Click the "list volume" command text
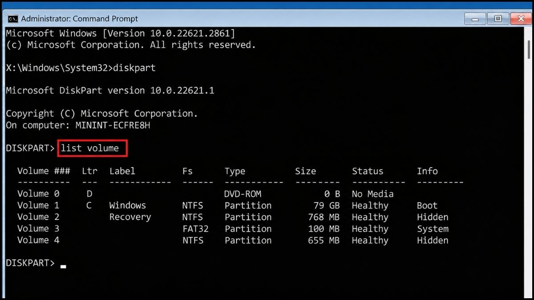This screenshot has width=534, height=300. (90, 148)
